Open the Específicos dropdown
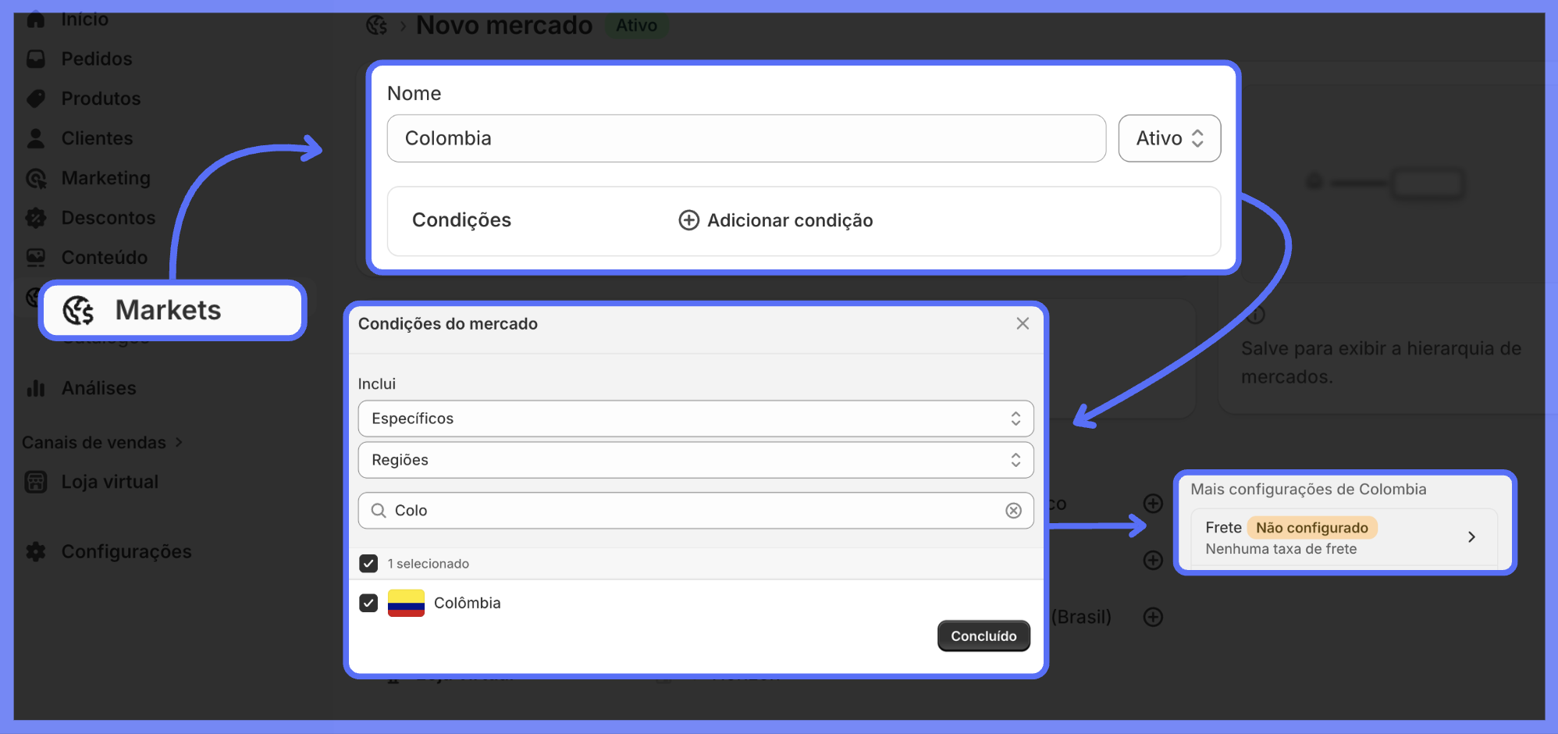The width and height of the screenshot is (1558, 734). [695, 419]
